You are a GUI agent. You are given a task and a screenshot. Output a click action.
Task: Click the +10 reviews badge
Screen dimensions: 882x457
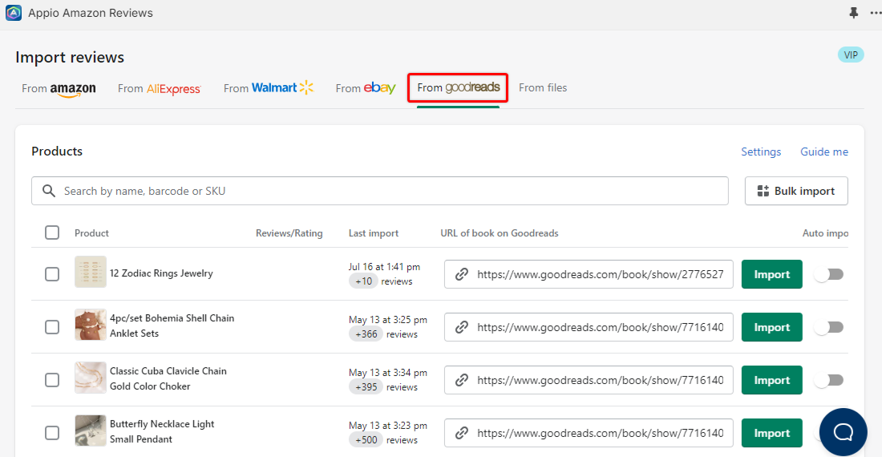point(363,281)
